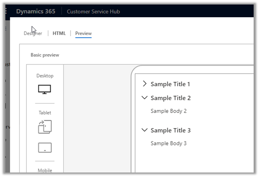Select the Tablet landscape device icon
This screenshot has width=259, height=177.
(45, 147)
